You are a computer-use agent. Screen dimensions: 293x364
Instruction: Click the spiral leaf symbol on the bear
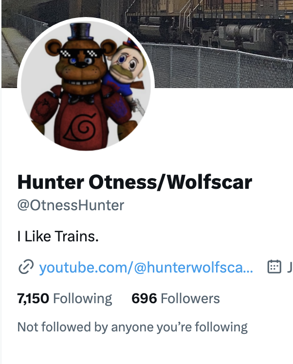[x=81, y=127]
